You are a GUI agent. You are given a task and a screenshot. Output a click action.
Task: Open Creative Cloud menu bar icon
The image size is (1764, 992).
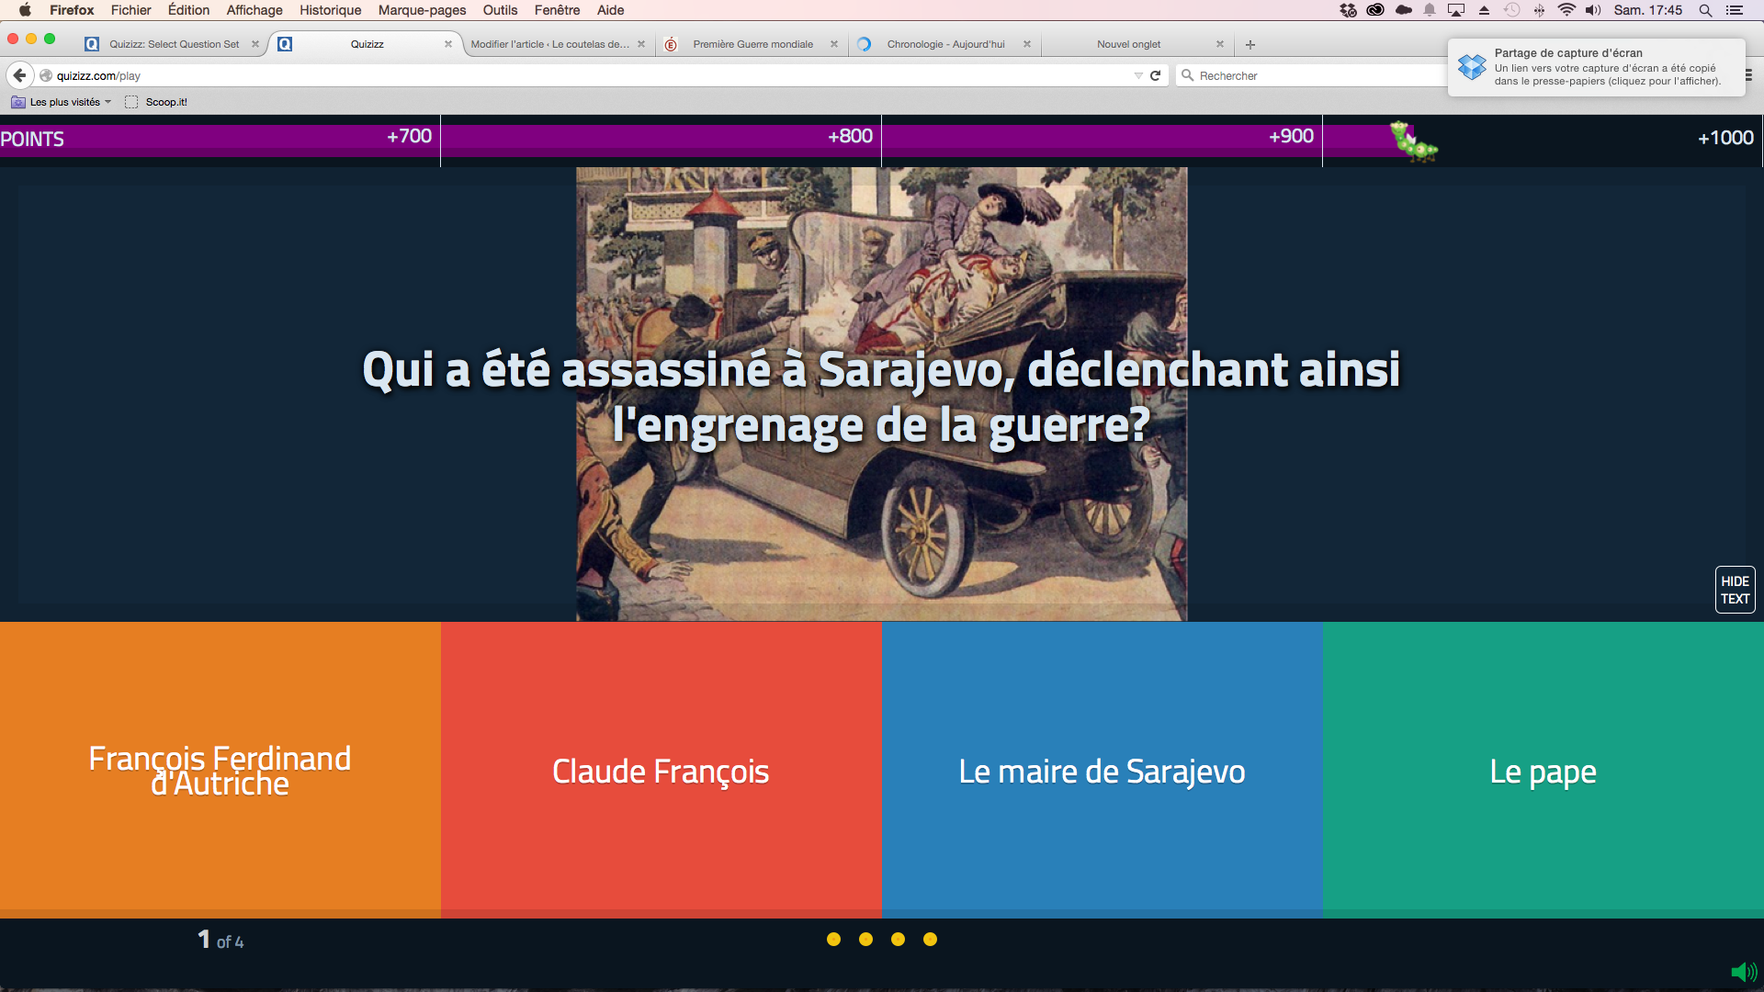[x=1375, y=10]
